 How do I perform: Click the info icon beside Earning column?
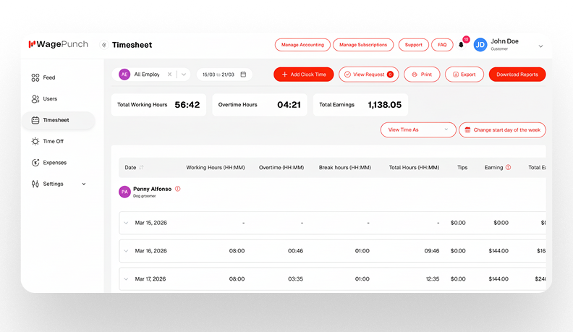pyautogui.click(x=508, y=167)
